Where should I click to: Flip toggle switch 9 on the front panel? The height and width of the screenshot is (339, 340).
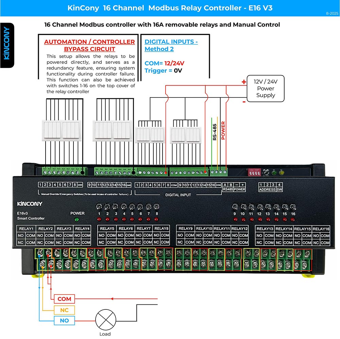235,207
